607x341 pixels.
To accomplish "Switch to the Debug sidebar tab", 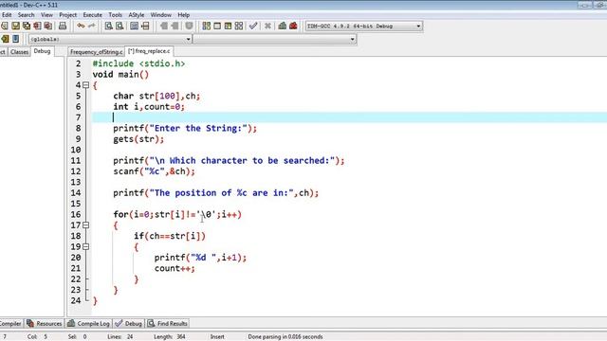I will tap(42, 51).
